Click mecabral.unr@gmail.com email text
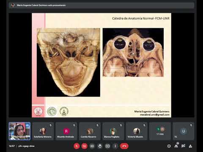This screenshot has width=203, height=152. coord(155,115)
